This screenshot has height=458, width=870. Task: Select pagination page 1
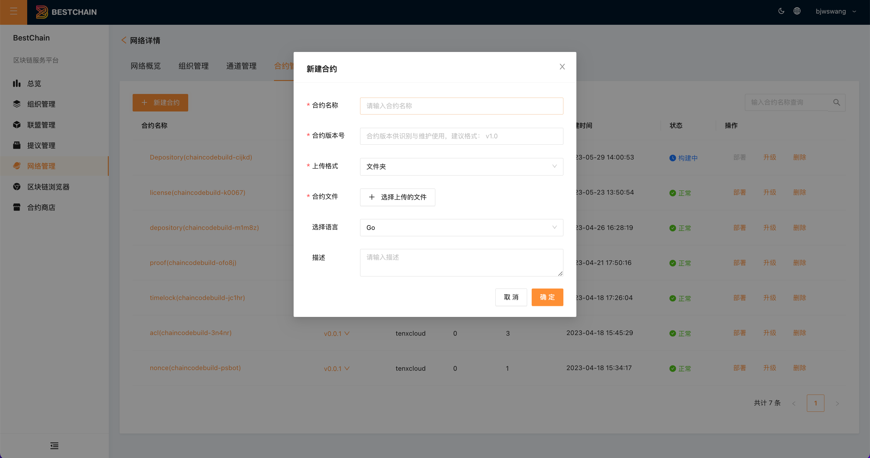(816, 403)
